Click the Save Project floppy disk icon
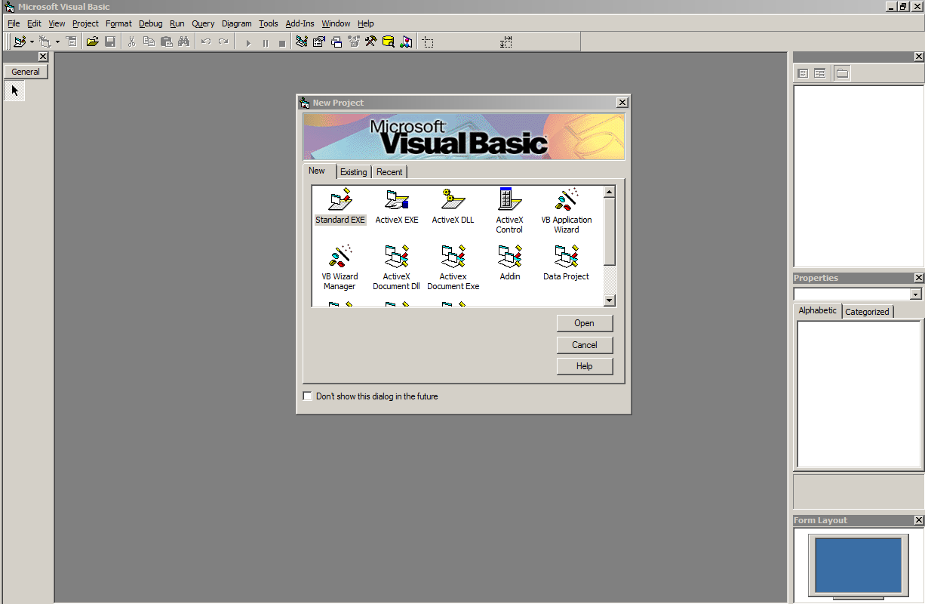The image size is (925, 604). point(110,42)
